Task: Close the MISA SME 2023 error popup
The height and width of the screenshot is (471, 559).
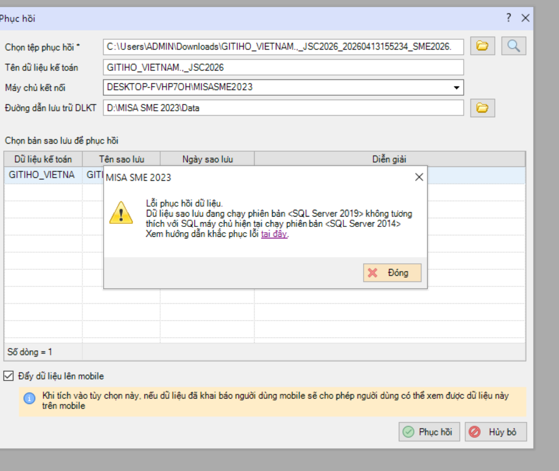Action: pos(419,177)
